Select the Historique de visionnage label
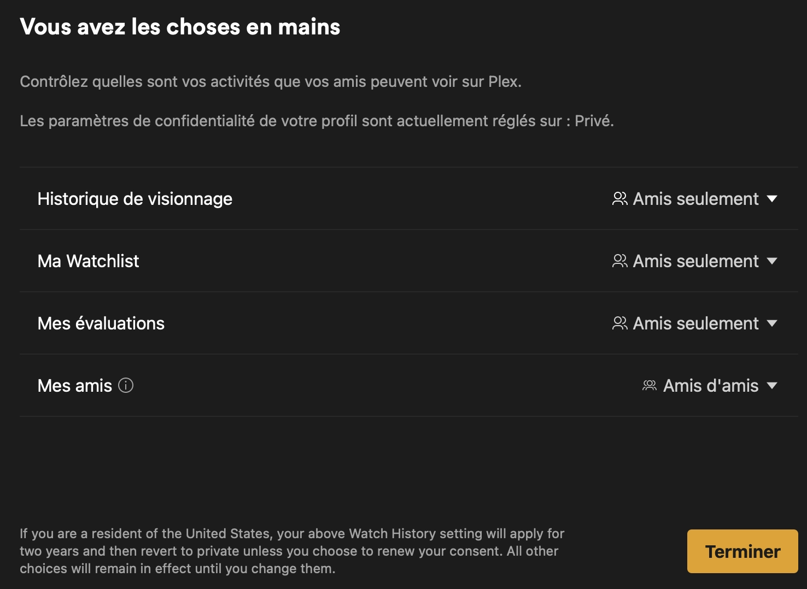This screenshot has width=807, height=589. [x=135, y=199]
